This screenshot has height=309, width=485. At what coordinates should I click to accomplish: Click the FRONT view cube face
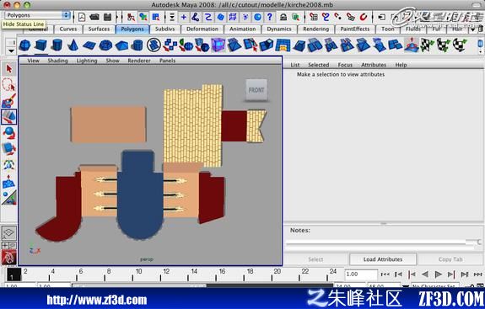point(256,90)
